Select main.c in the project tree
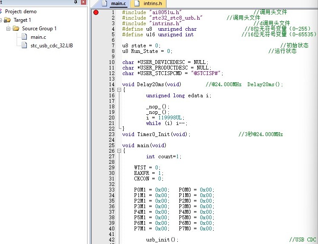The height and width of the screenshot is (244, 318). click(38, 37)
